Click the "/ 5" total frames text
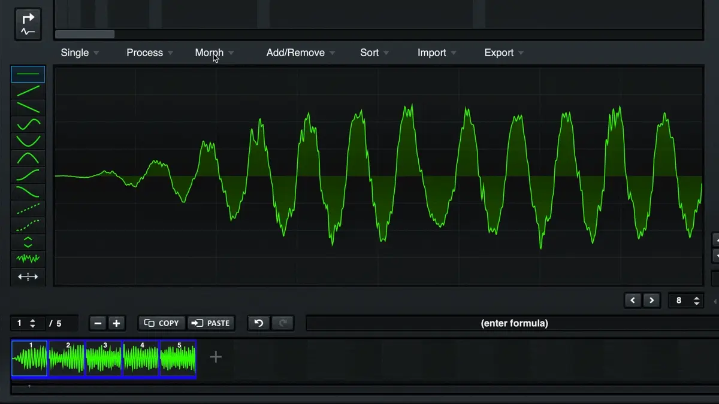Viewport: 719px width, 404px height. 55,323
